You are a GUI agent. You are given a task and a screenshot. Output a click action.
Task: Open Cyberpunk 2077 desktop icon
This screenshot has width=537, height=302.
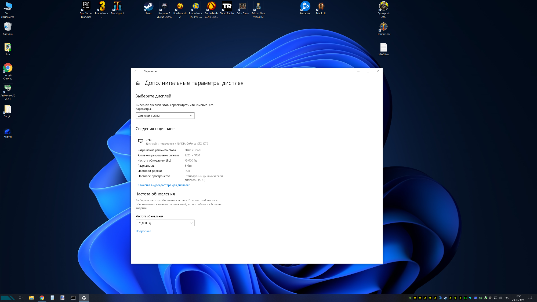click(383, 6)
